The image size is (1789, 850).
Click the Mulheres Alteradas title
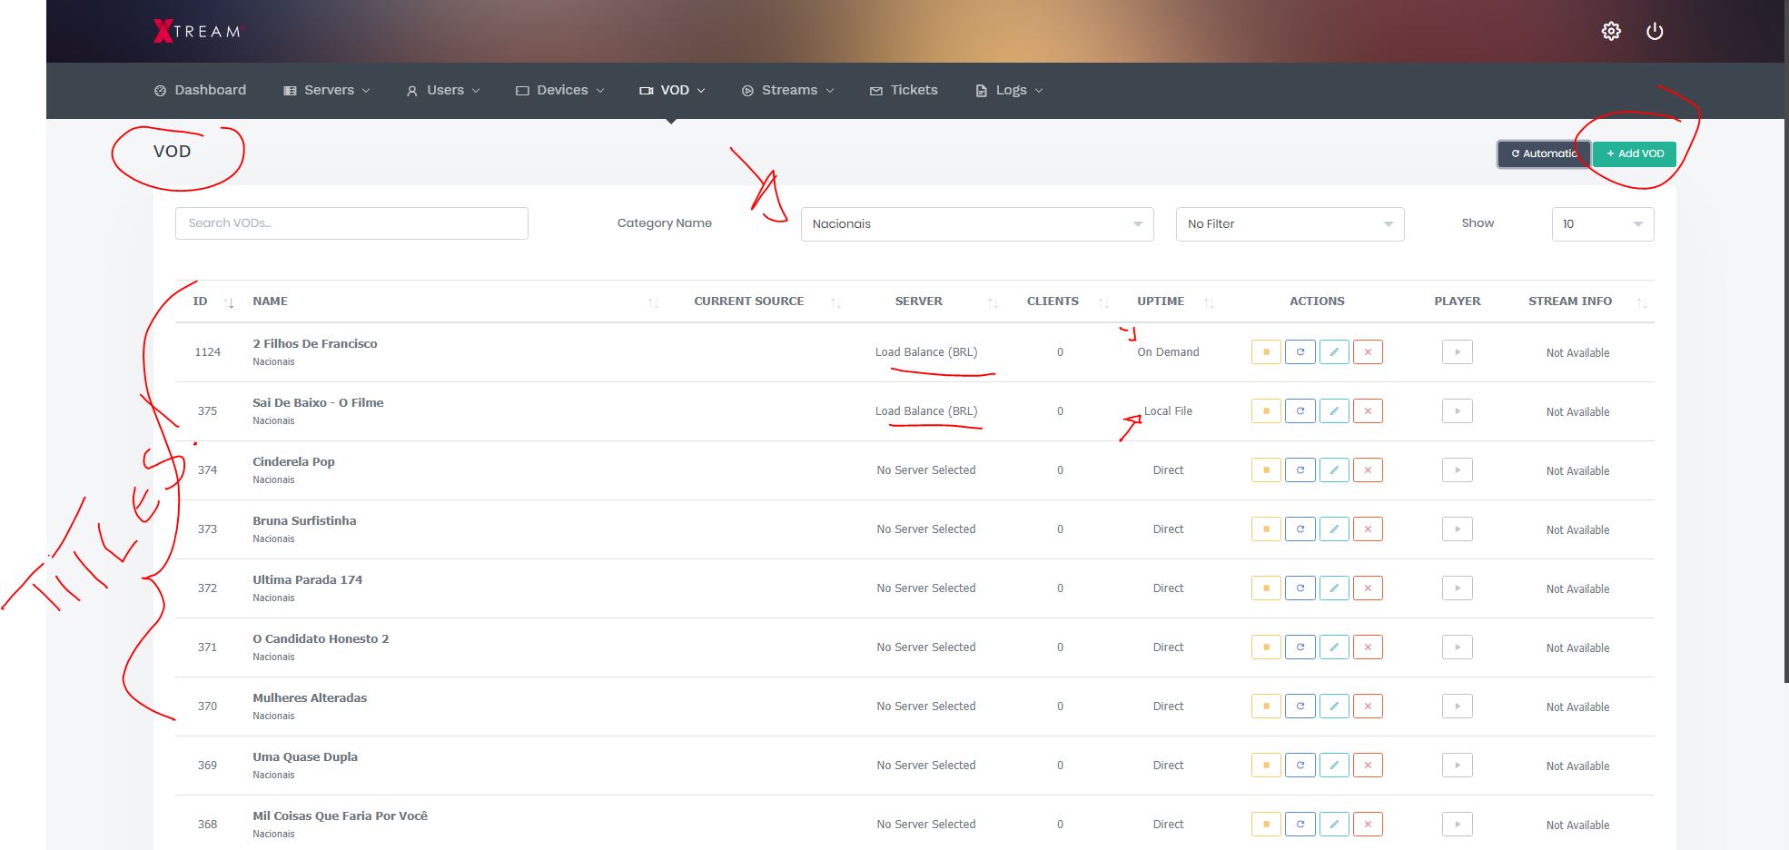coord(310,697)
